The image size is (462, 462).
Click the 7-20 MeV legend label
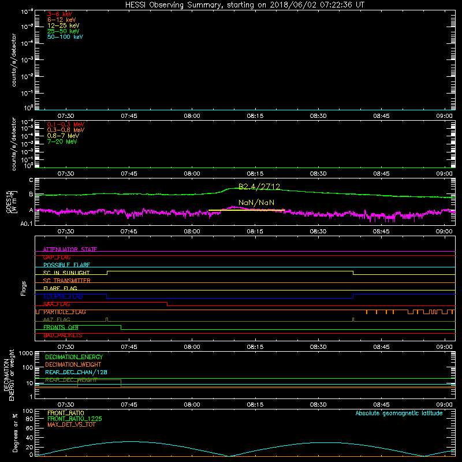[62, 141]
